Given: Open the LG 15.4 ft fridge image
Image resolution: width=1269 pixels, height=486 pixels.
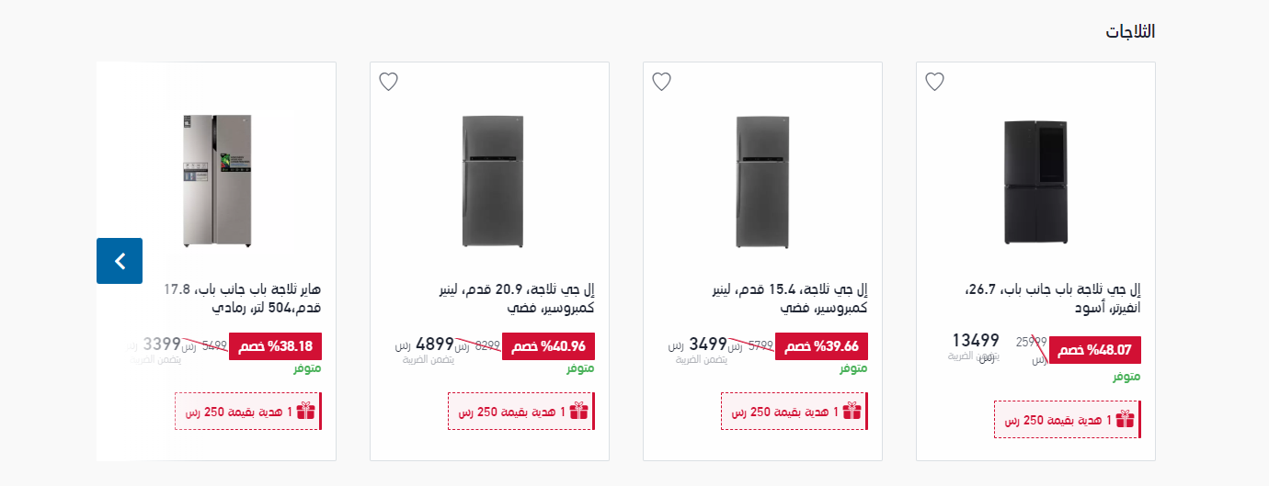Looking at the screenshot, I should pos(763,182).
